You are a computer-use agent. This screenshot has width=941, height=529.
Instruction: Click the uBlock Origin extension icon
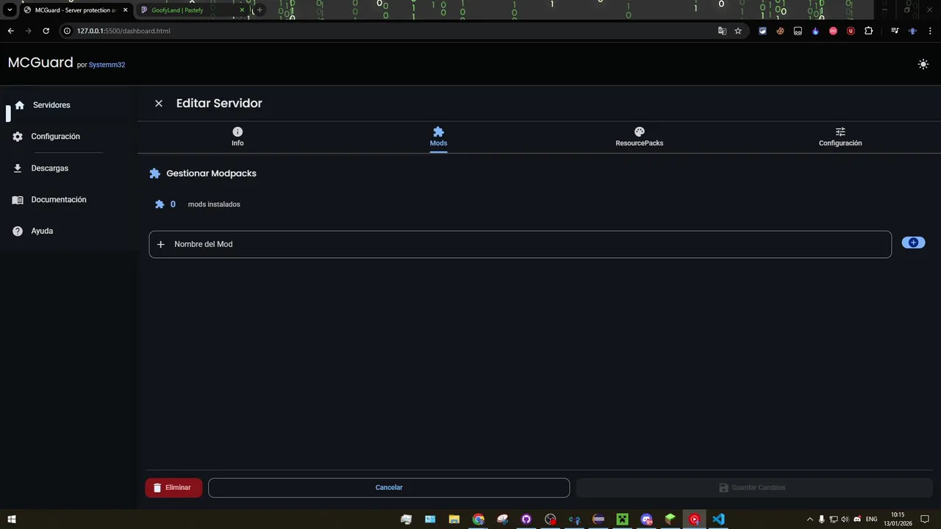pos(851,31)
